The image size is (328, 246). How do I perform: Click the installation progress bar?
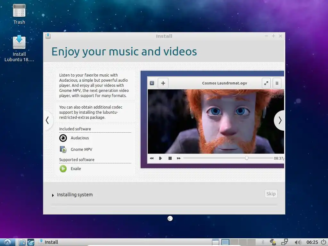(164, 205)
